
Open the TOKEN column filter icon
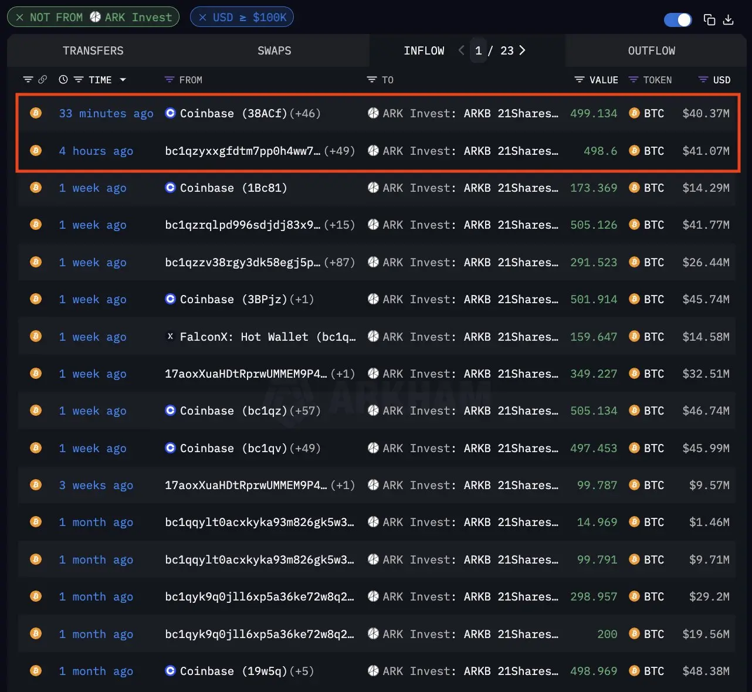coord(633,80)
